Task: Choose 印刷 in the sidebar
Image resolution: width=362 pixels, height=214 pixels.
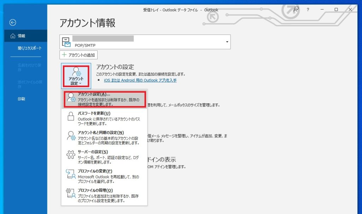Action: coord(21,99)
